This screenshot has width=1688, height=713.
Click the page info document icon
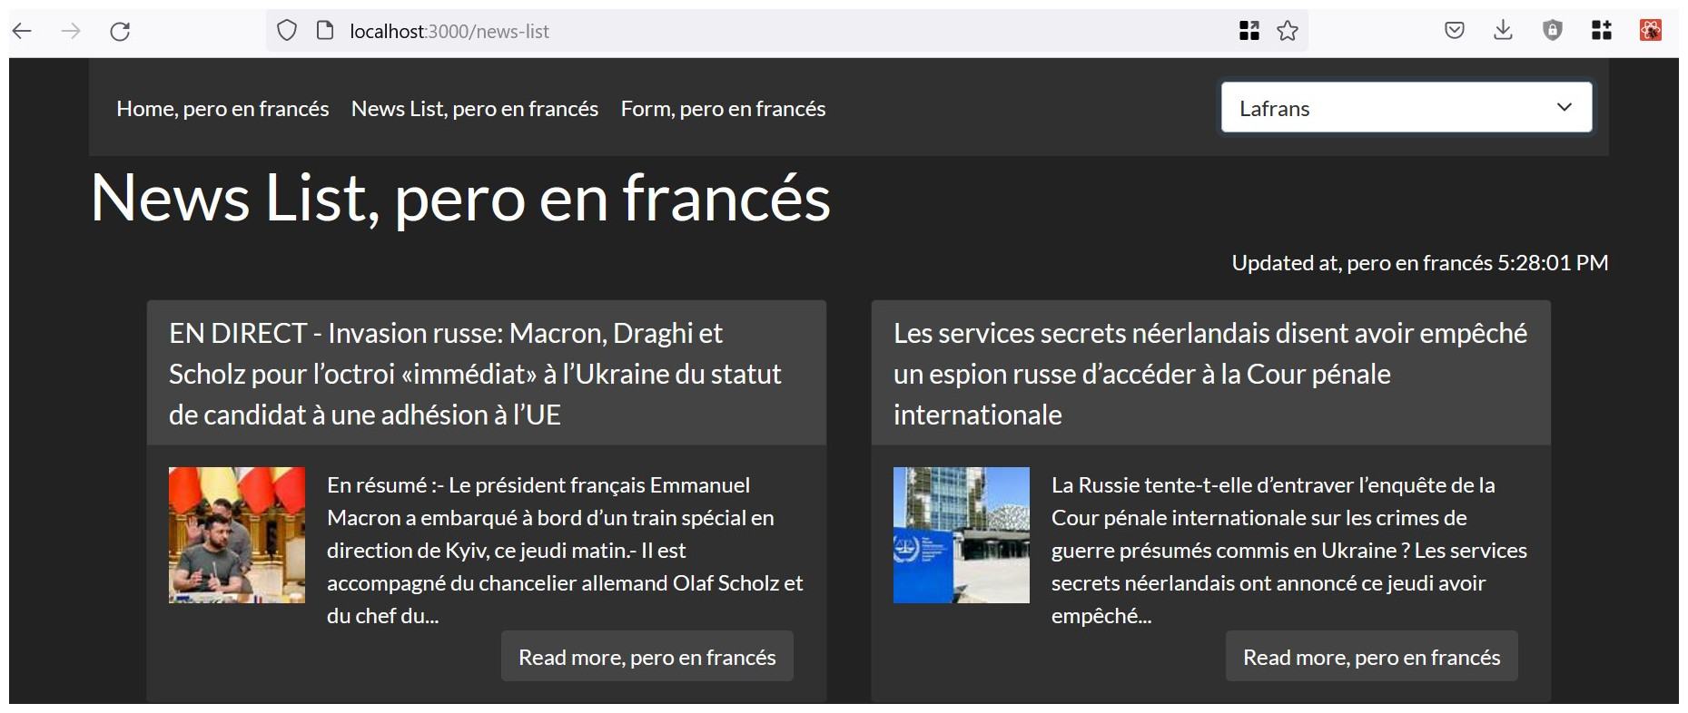coord(325,31)
